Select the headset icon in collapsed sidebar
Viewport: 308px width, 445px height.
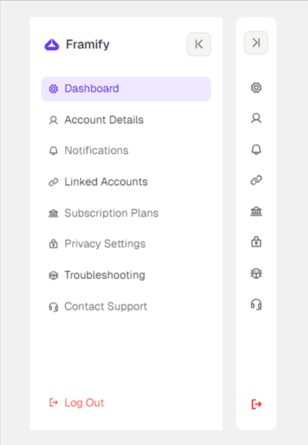256,305
